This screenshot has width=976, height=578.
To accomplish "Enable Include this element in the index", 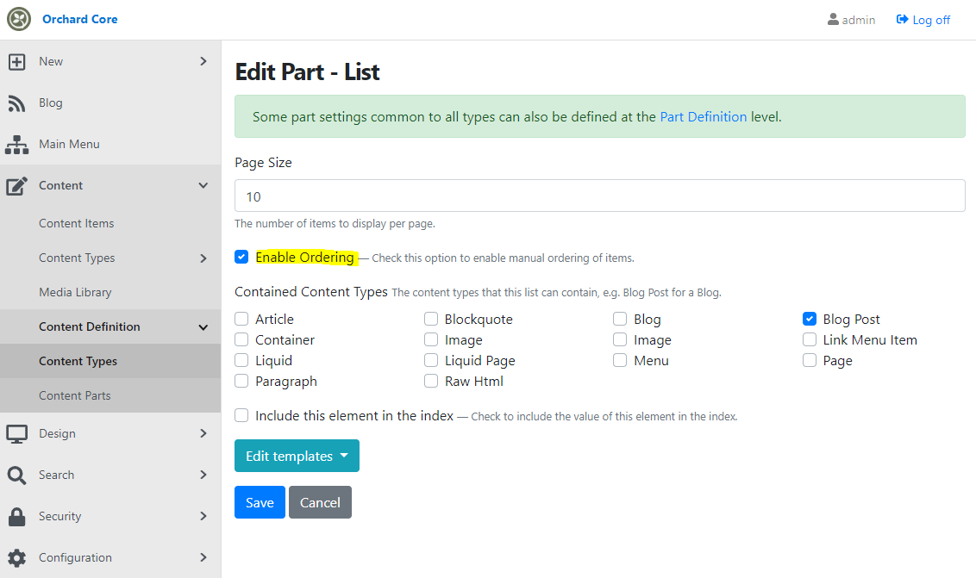I will point(241,415).
